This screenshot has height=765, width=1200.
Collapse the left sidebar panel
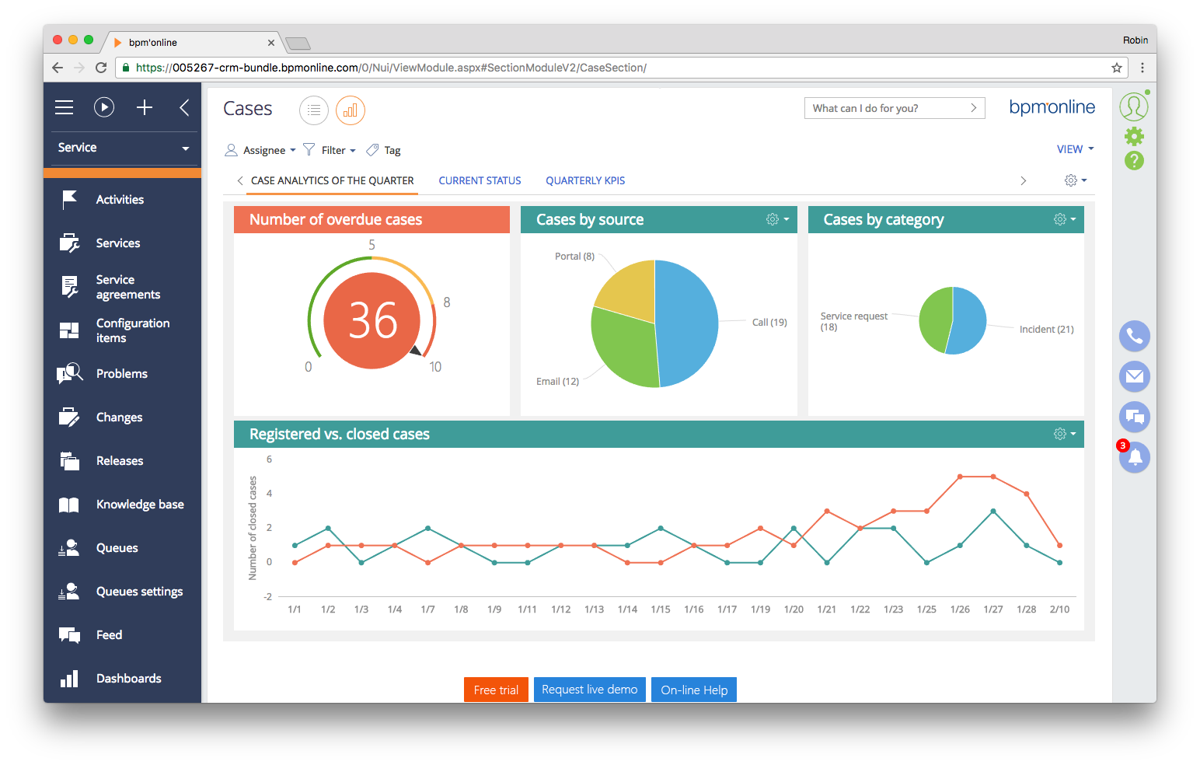point(184,107)
